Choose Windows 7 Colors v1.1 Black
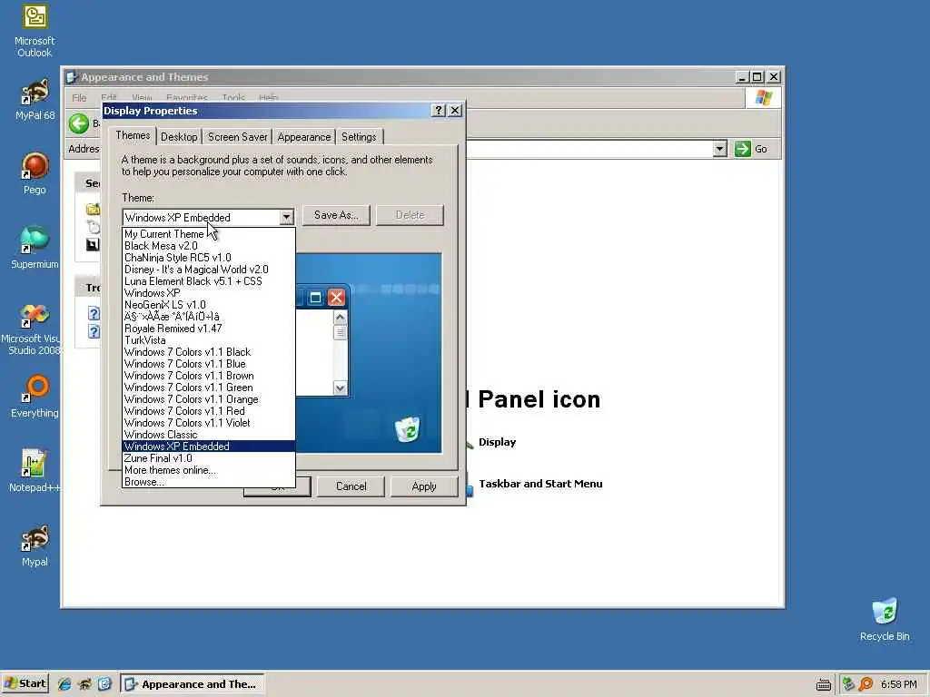Image resolution: width=930 pixels, height=697 pixels. click(x=209, y=352)
